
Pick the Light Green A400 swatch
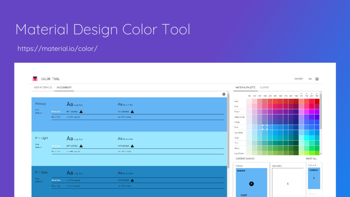click(x=312, y=153)
